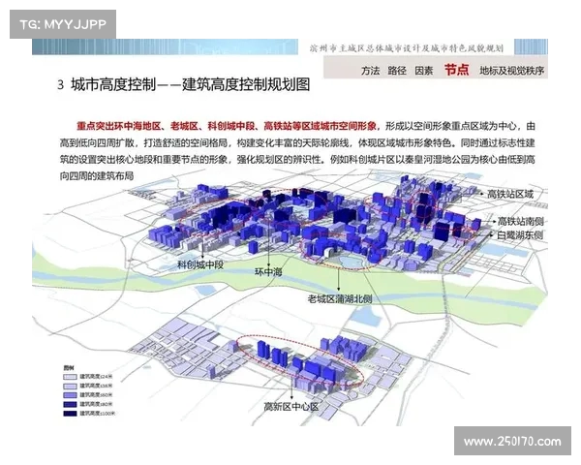581x465 pixels.
Task: Click the 高铁站区域 map label
Action: [x=509, y=195]
